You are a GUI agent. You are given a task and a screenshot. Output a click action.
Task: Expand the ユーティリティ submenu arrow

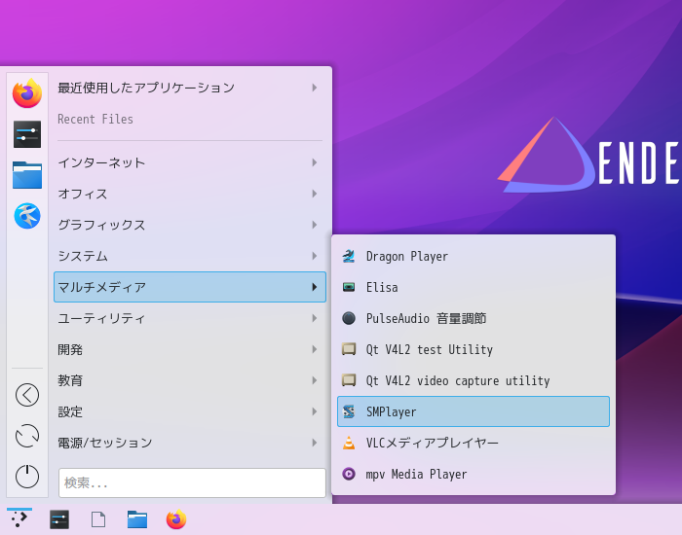click(x=315, y=318)
